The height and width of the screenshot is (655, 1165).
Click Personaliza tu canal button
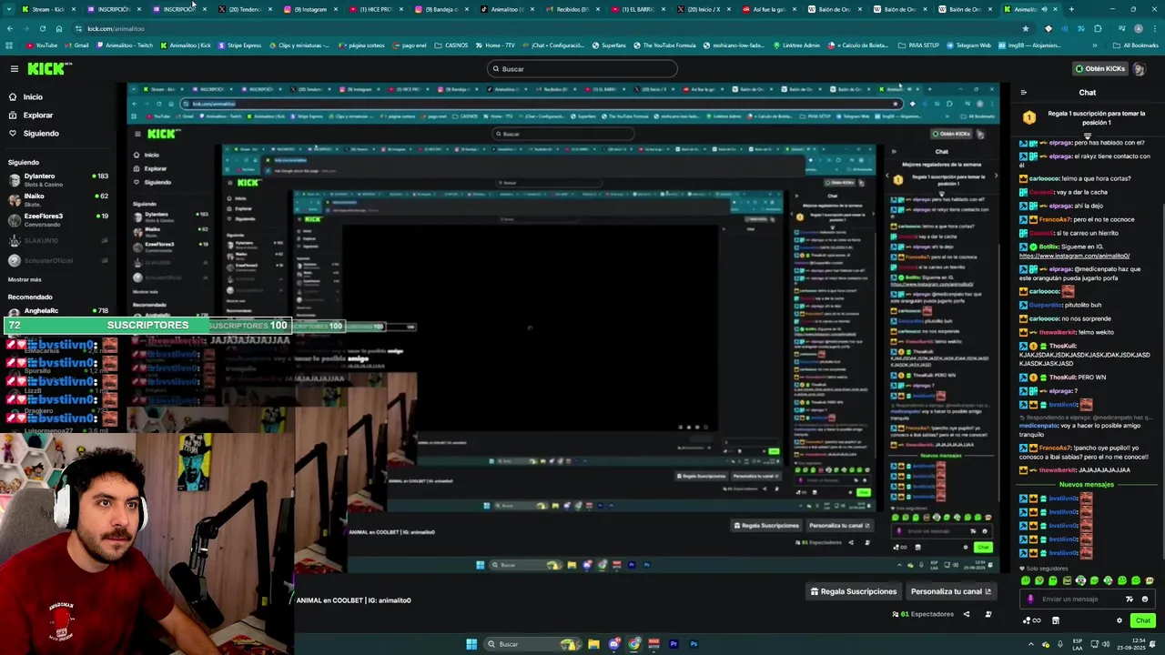pos(951,592)
